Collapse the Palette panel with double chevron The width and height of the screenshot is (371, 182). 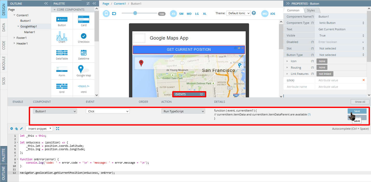[94, 4]
